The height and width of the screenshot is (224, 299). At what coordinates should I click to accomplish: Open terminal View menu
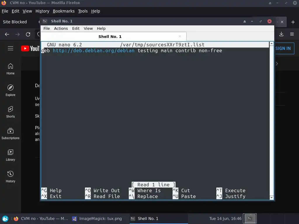click(x=88, y=28)
